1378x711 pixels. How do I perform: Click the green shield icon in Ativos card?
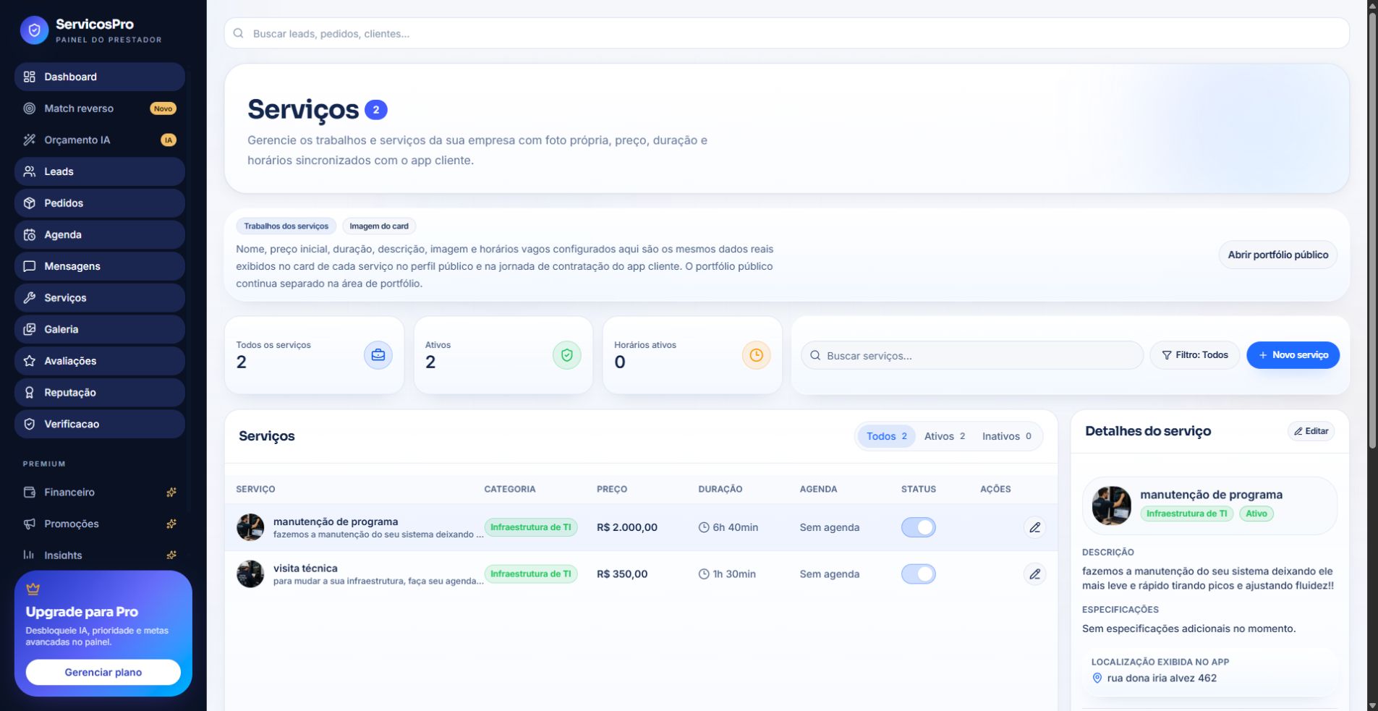tap(567, 355)
